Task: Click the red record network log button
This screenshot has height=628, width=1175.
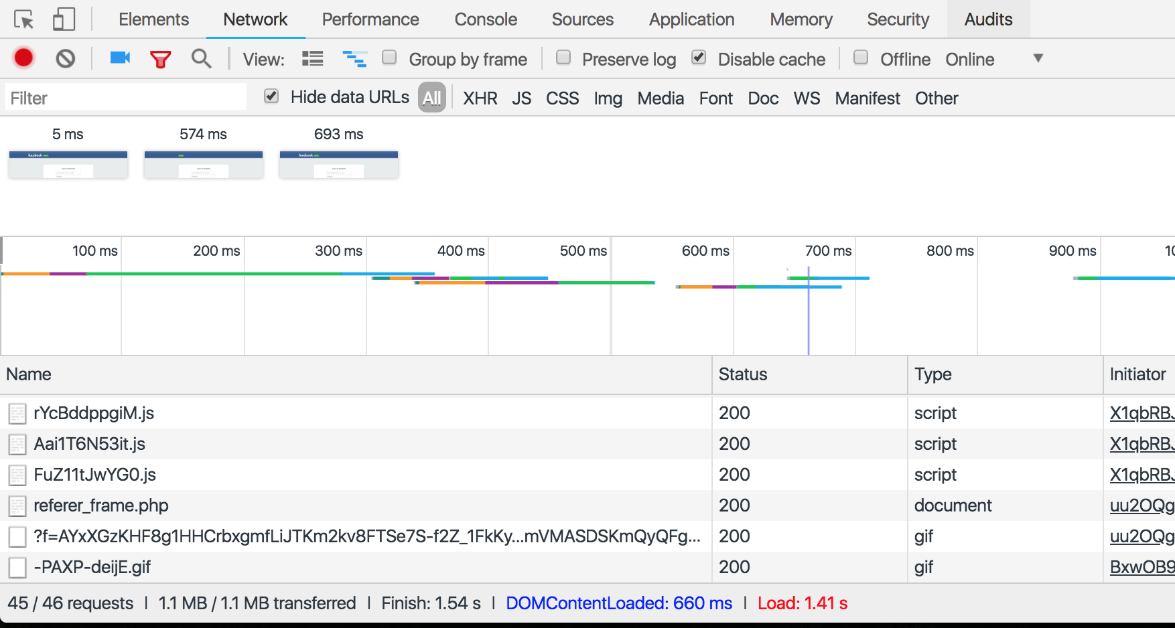Action: point(23,58)
